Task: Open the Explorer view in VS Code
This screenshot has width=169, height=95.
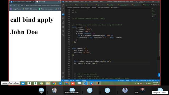Action: tap(63, 5)
